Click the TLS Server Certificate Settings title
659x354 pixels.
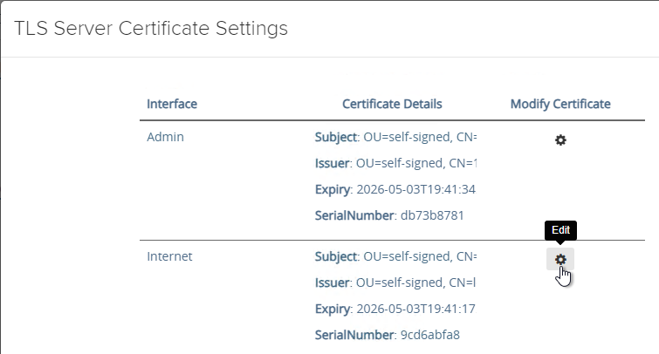coord(151,29)
